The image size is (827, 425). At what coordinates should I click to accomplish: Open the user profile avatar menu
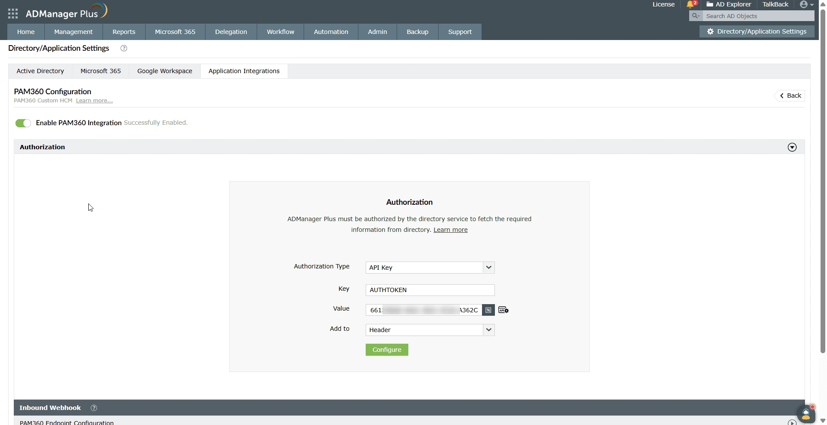pos(804,5)
